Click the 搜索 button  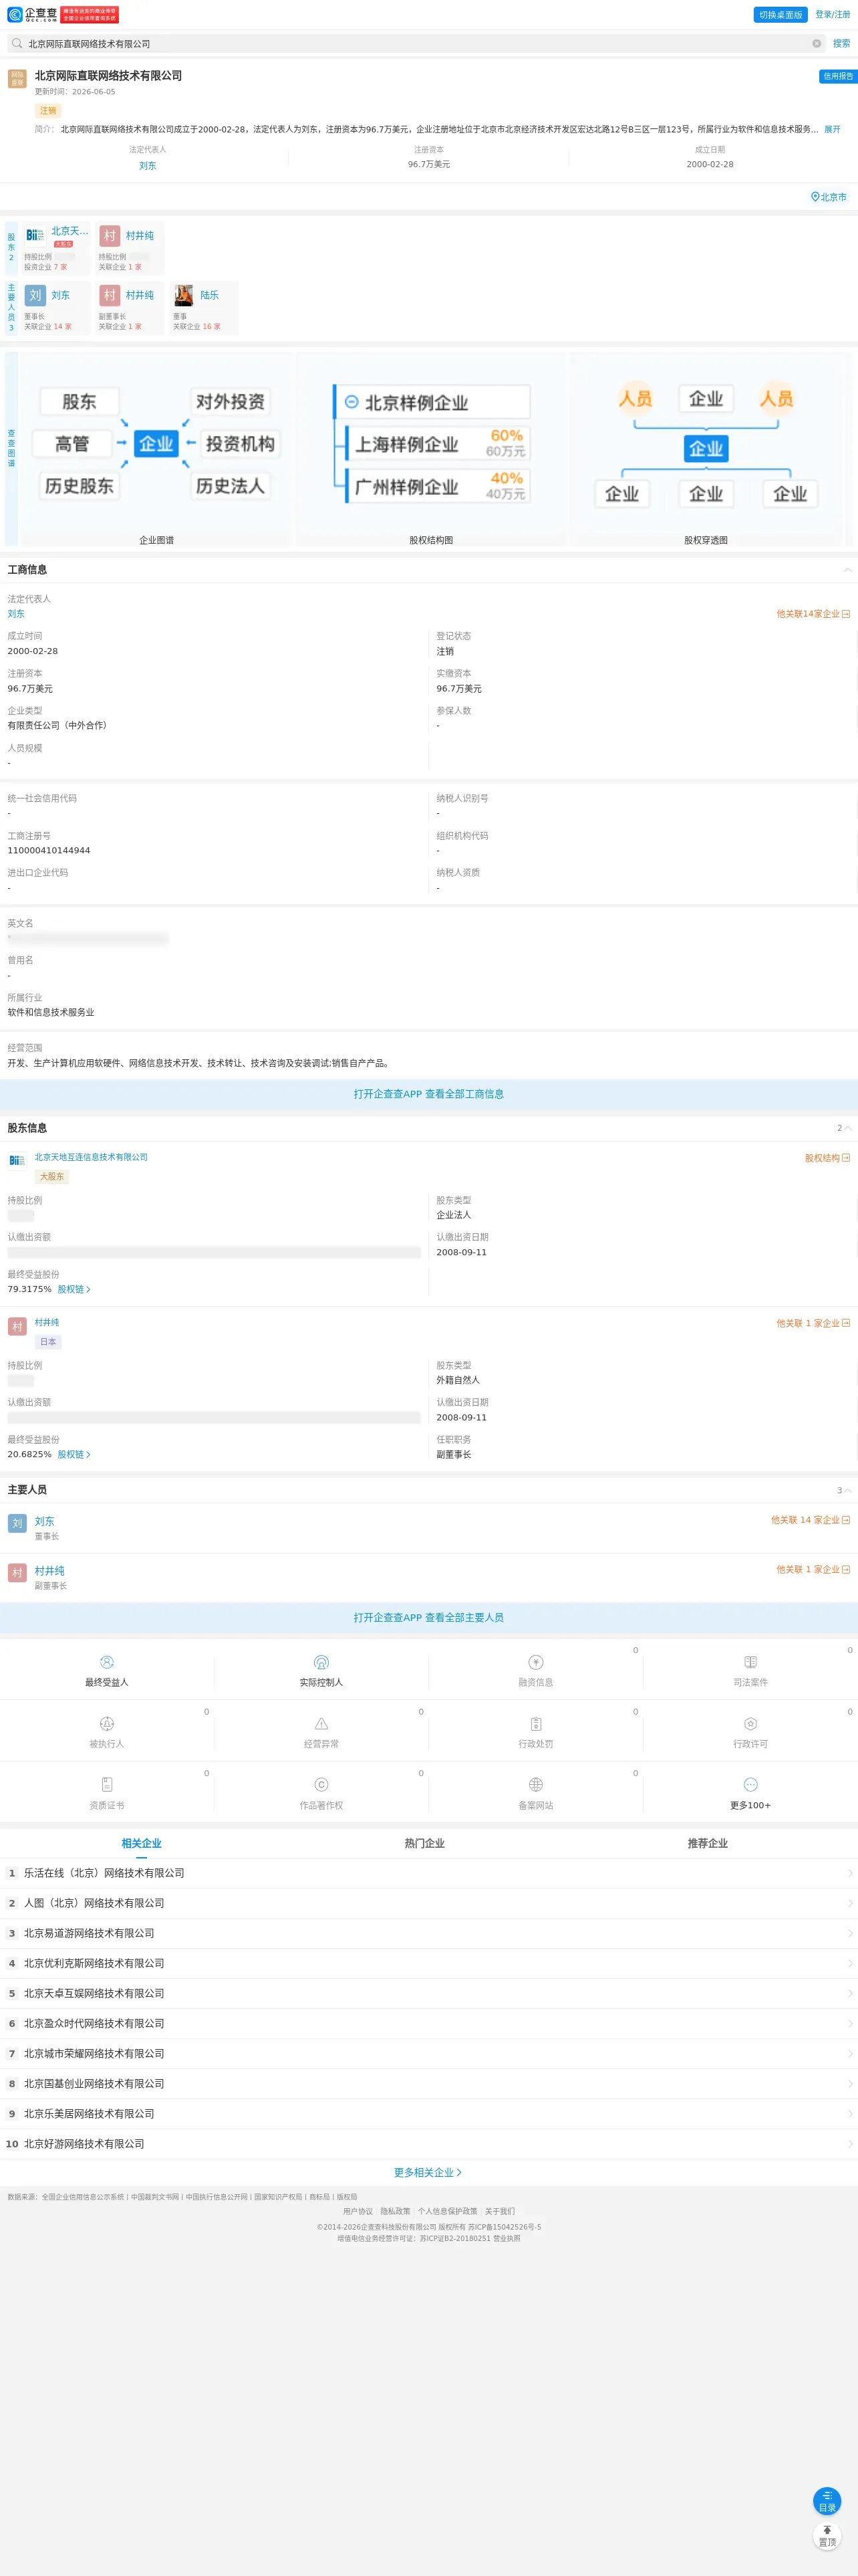[x=842, y=44]
